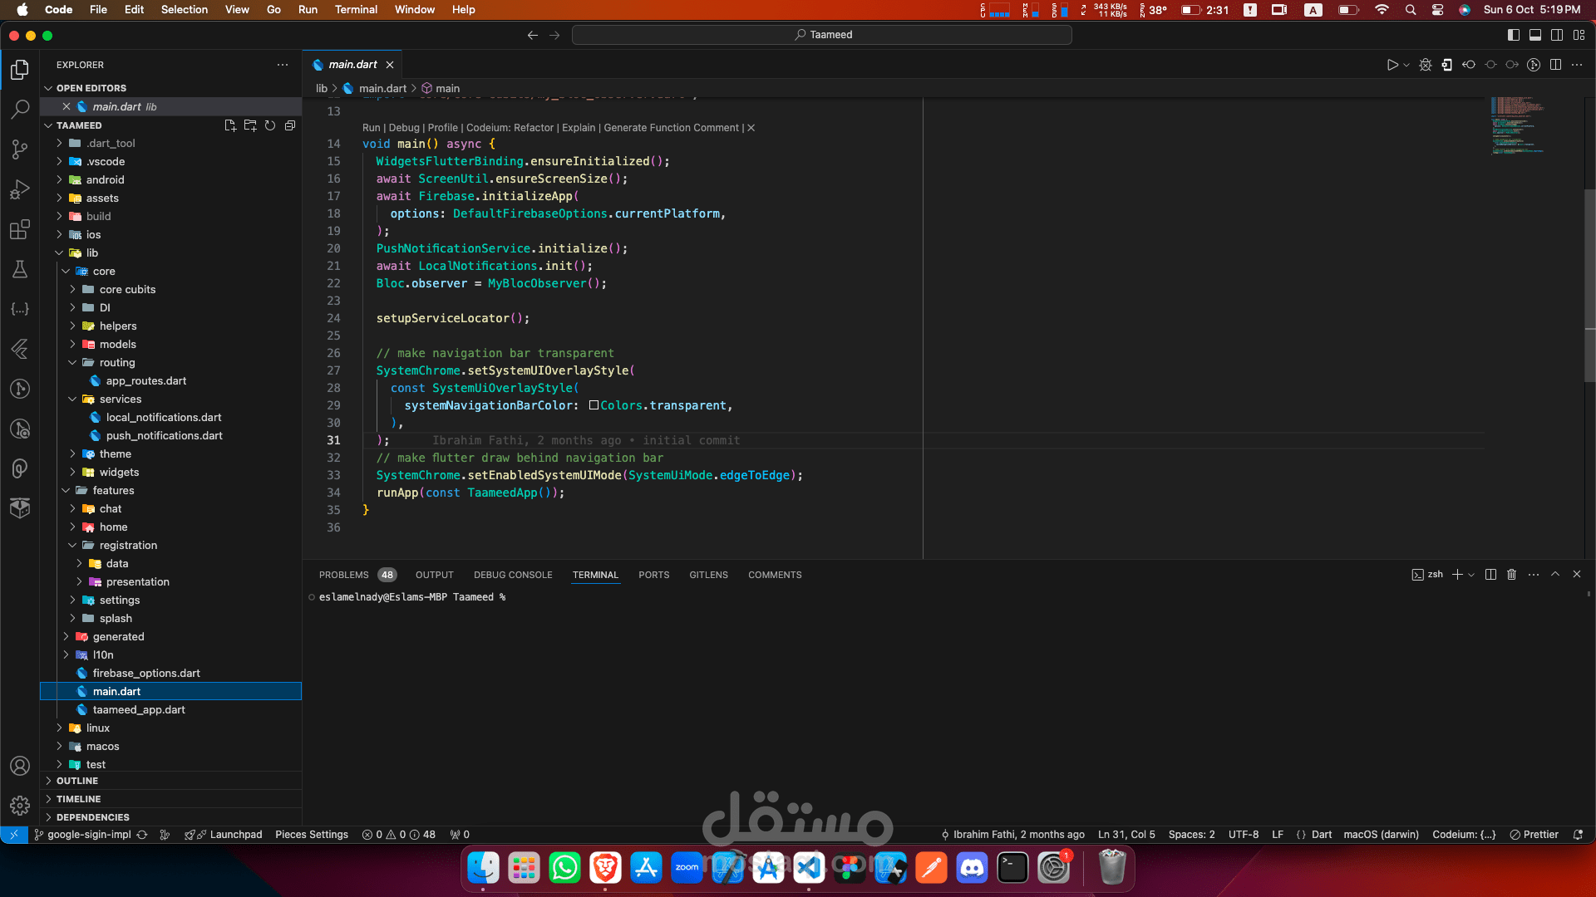The width and height of the screenshot is (1596, 897).
Task: Click Split Editor Right icon
Action: 1555,65
